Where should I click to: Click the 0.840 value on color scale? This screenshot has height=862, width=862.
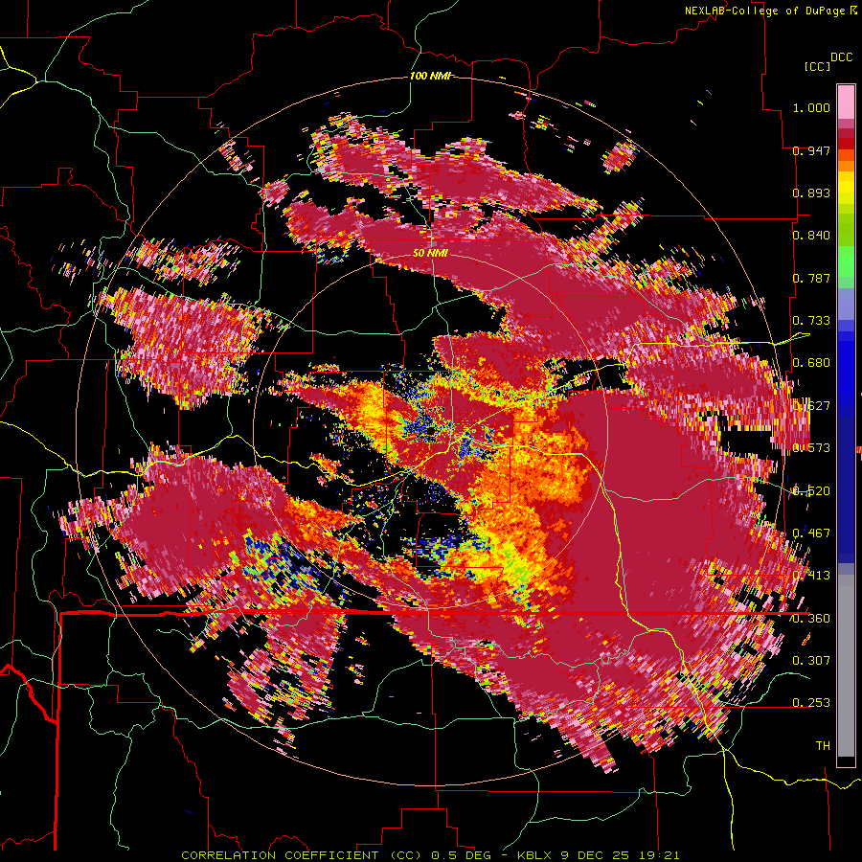tap(811, 236)
